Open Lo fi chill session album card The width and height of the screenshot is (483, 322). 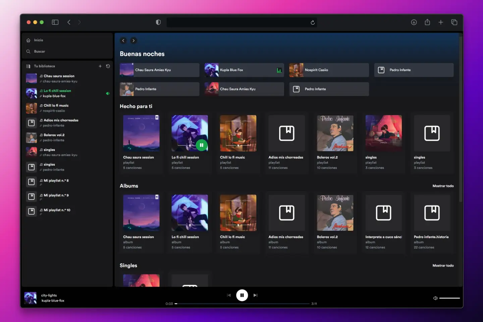coord(190,222)
